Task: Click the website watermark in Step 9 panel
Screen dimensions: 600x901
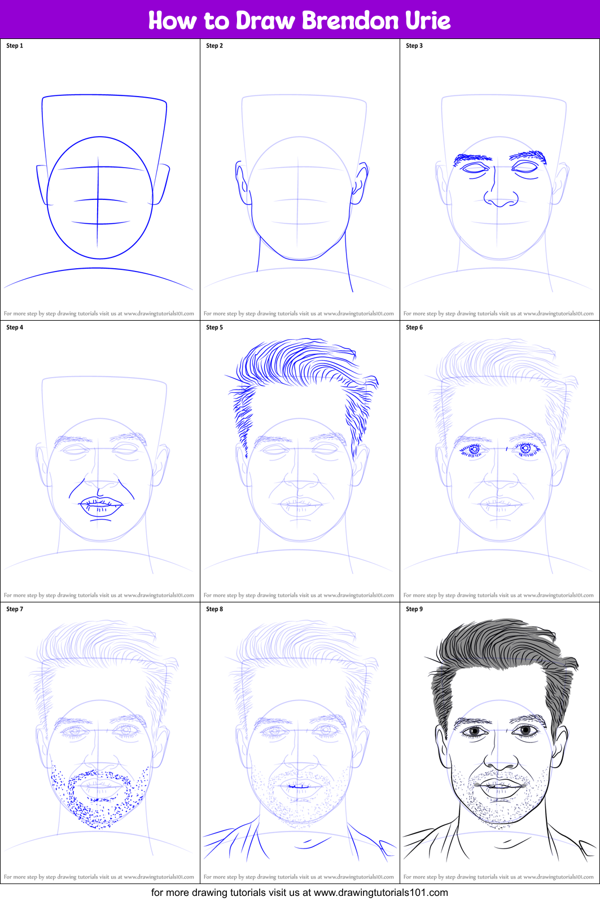Action: pos(499,877)
